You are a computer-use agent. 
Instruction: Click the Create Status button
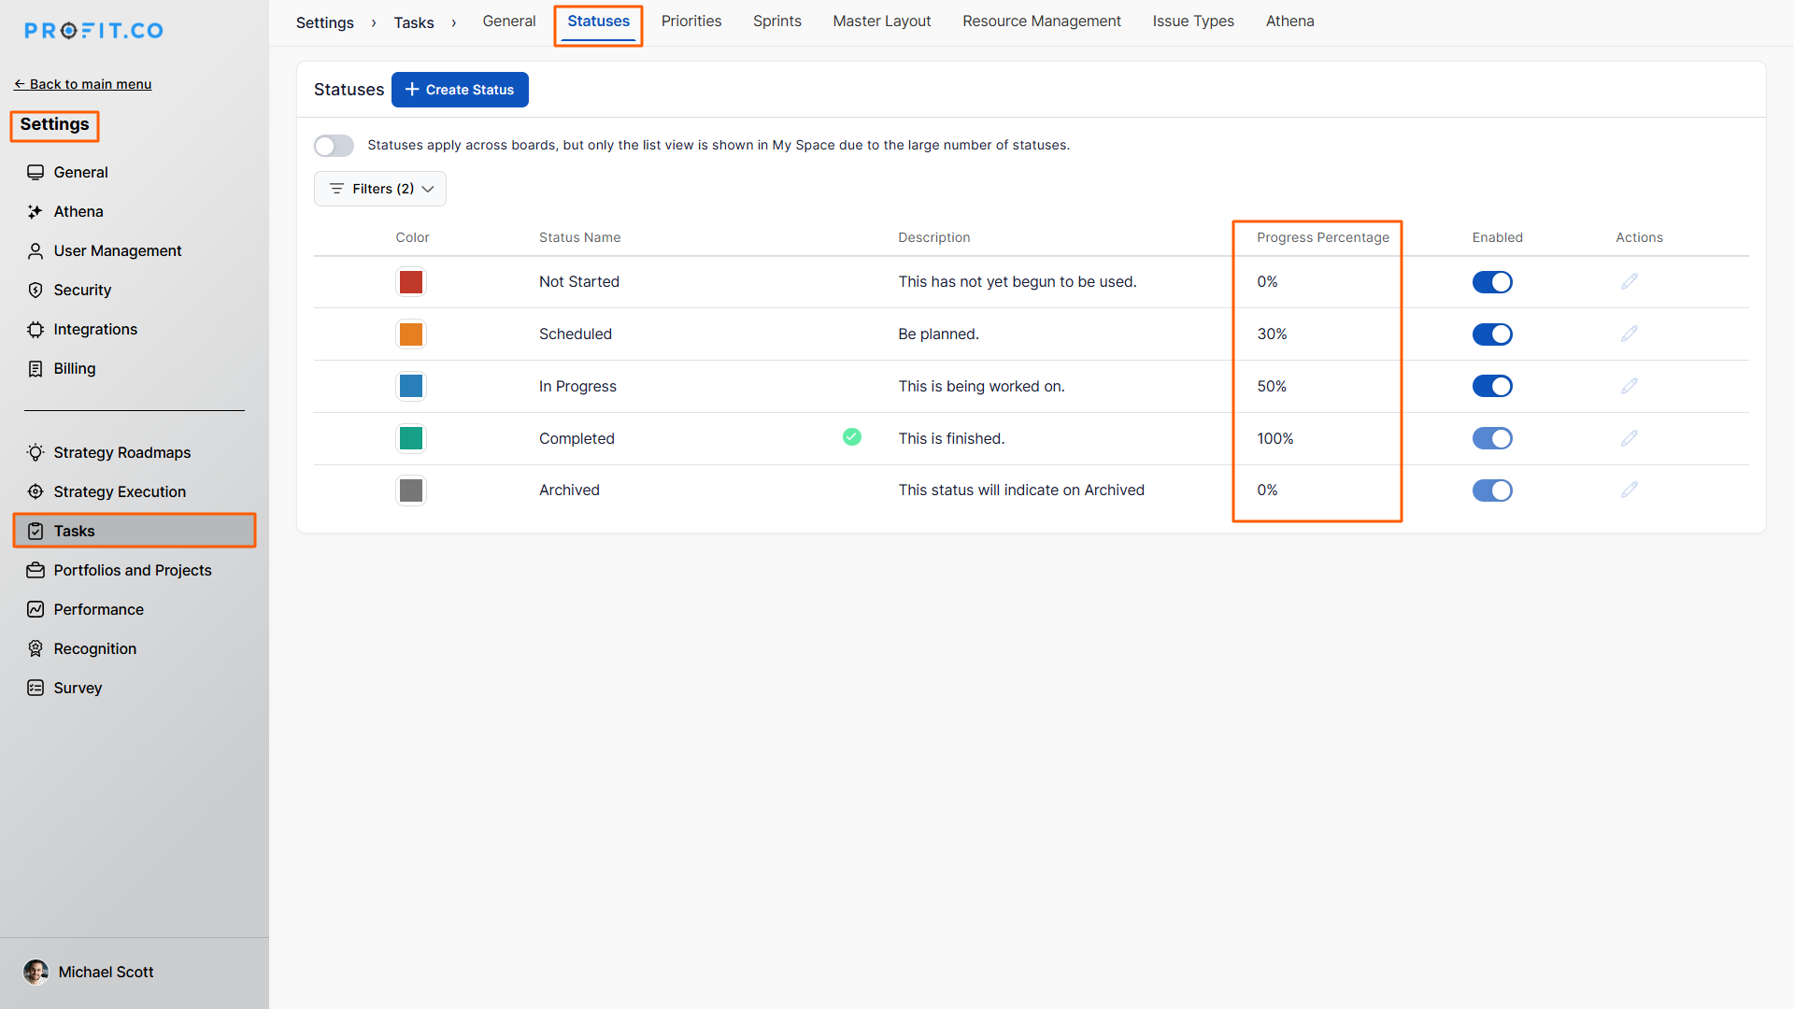(460, 90)
